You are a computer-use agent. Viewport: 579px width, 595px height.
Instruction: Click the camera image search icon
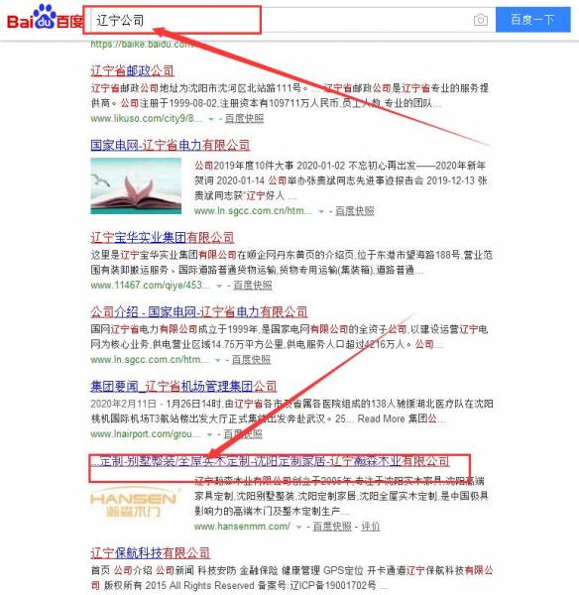tap(480, 20)
